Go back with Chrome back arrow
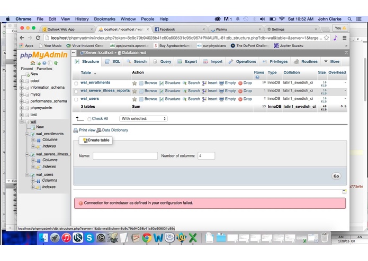368x261 pixels. coord(22,38)
